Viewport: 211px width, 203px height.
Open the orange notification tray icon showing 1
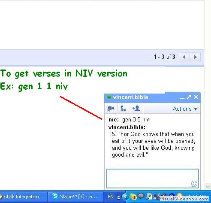pos(133,197)
